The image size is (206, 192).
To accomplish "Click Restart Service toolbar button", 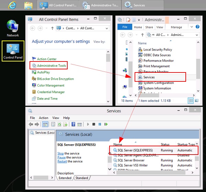I will pyautogui.click(x=106, y=124).
